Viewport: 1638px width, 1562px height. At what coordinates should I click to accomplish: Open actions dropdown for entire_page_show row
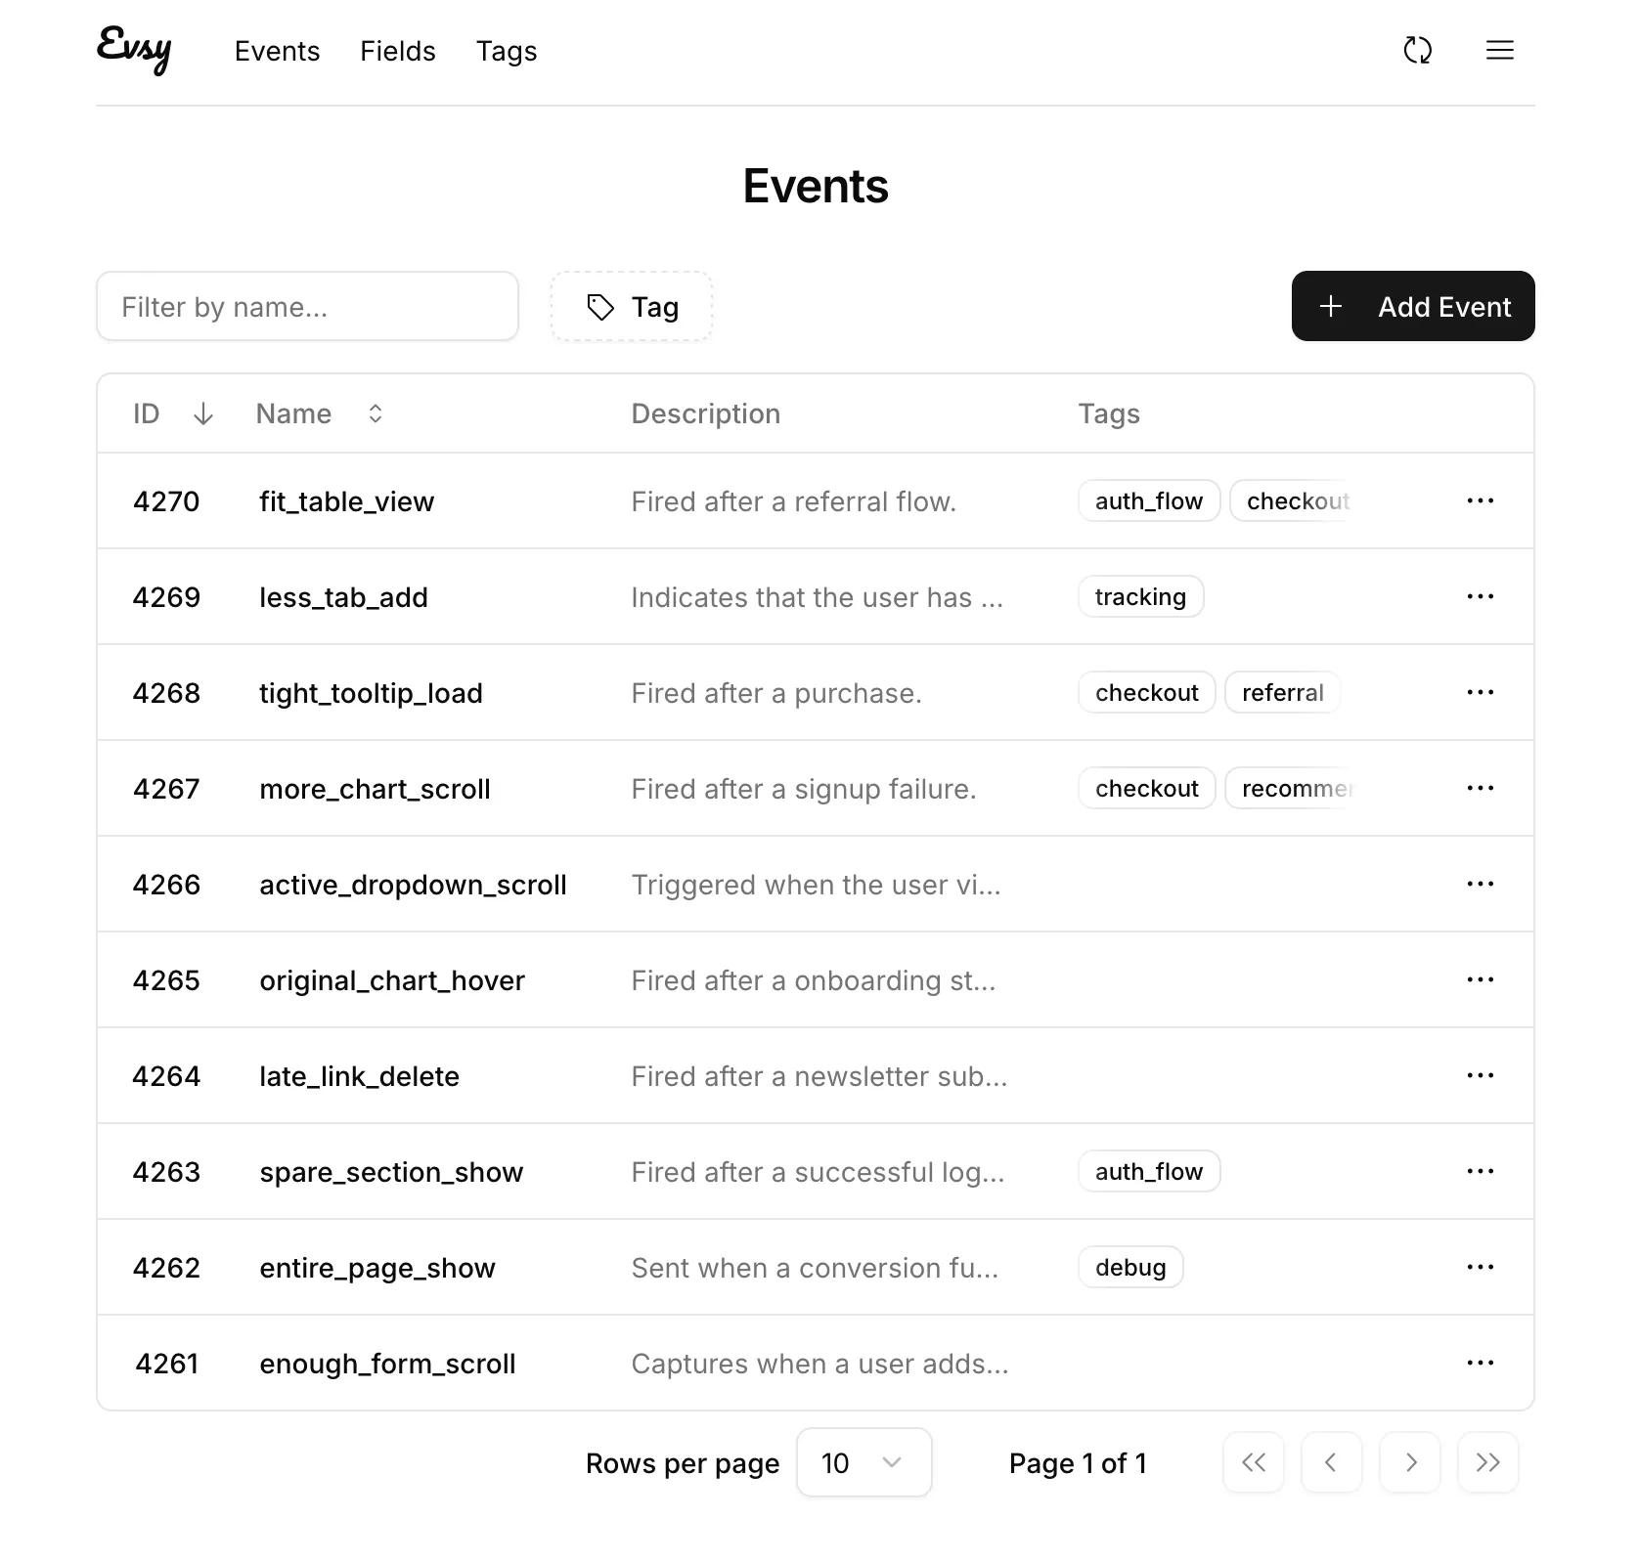click(1481, 1267)
